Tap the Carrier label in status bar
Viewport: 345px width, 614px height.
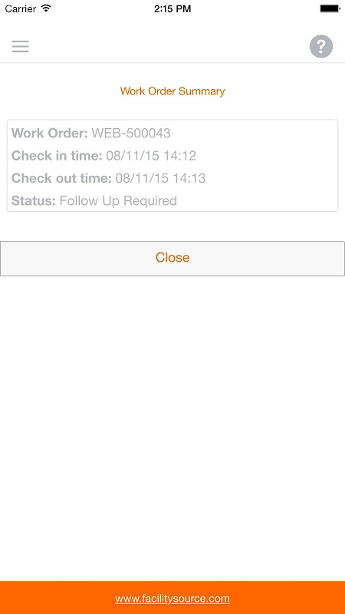(21, 8)
